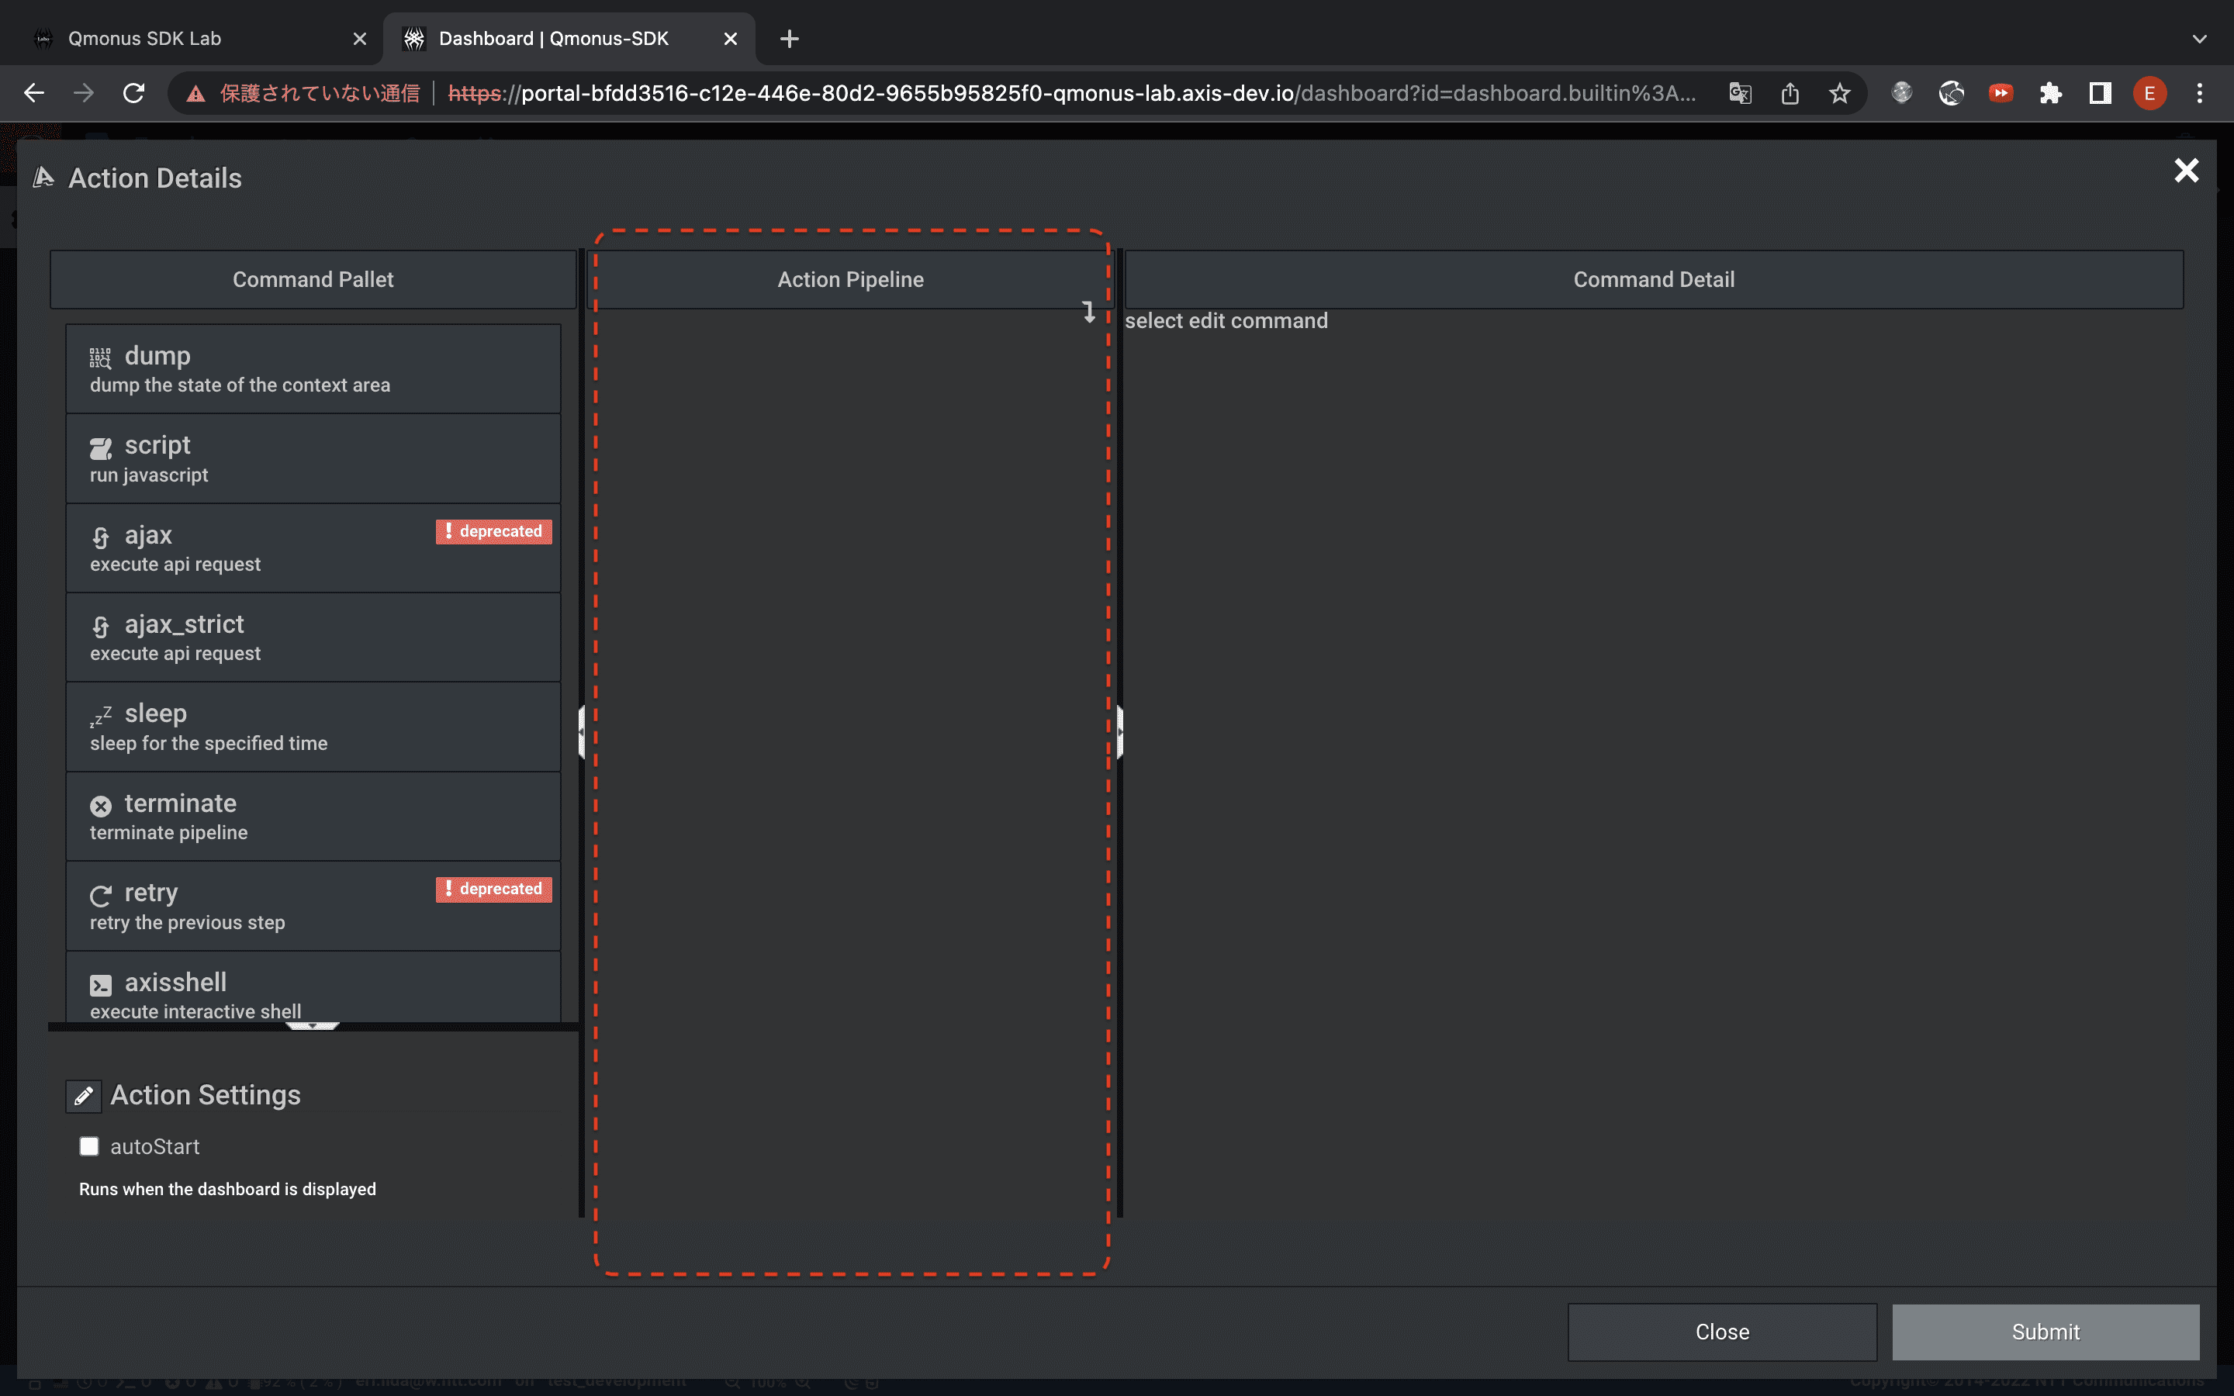Click the browser forward arrow

84,93
